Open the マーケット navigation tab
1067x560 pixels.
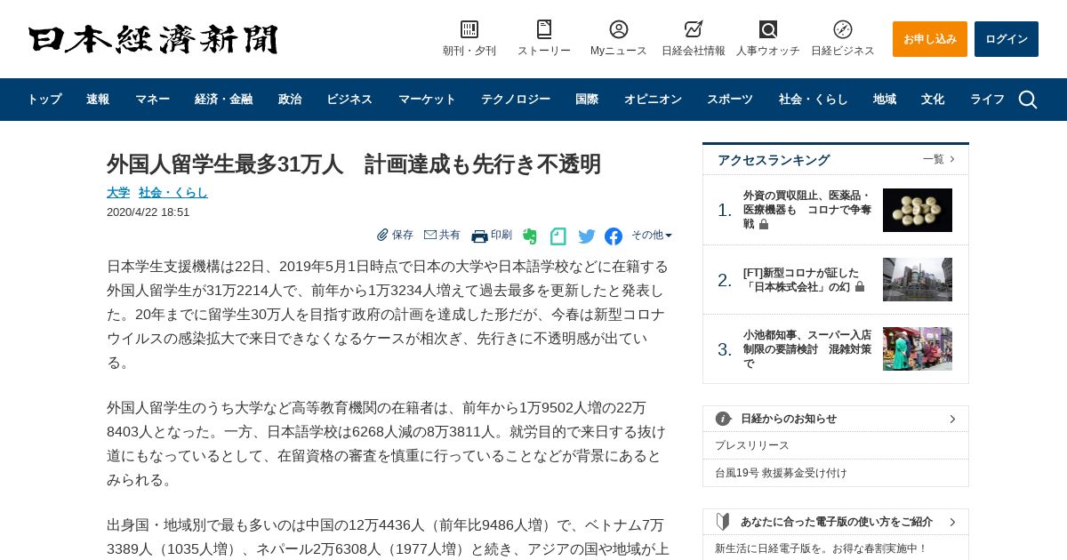[x=427, y=100]
